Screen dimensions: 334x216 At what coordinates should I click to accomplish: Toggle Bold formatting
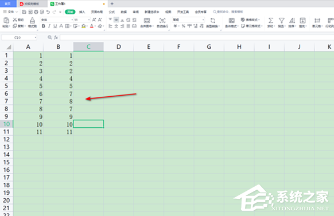[x=44, y=26]
